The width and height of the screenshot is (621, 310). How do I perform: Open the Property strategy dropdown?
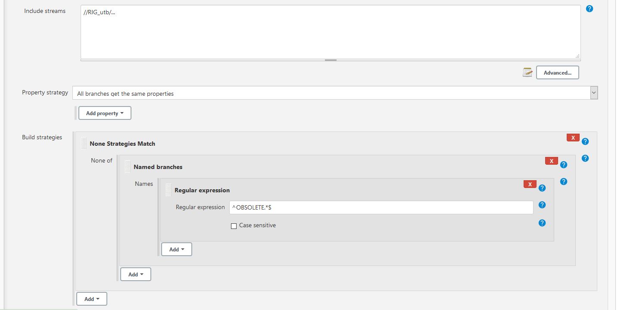335,93
